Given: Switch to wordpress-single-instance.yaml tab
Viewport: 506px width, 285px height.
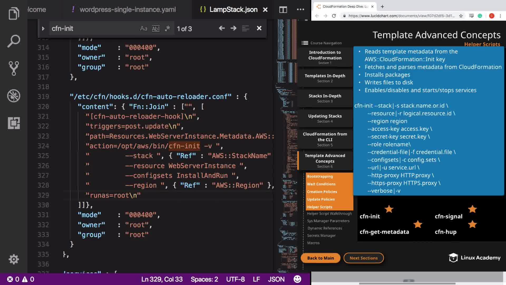Looking at the screenshot, I should 128,10.
